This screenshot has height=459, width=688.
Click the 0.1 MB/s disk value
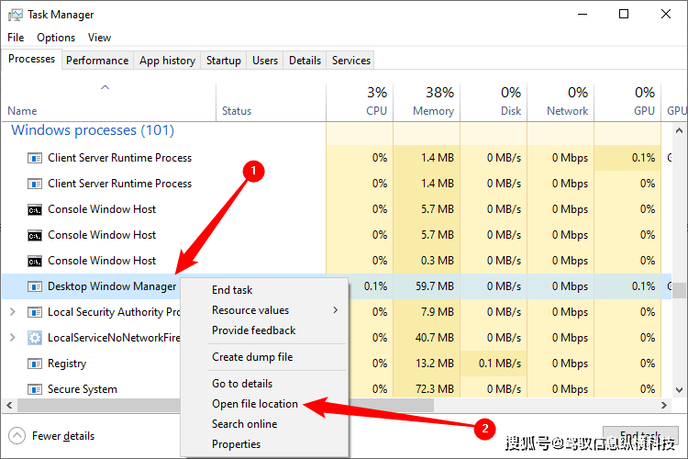(x=500, y=364)
